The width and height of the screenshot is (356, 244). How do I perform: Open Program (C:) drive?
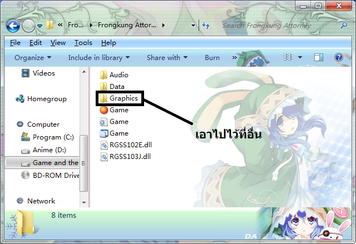tap(53, 137)
